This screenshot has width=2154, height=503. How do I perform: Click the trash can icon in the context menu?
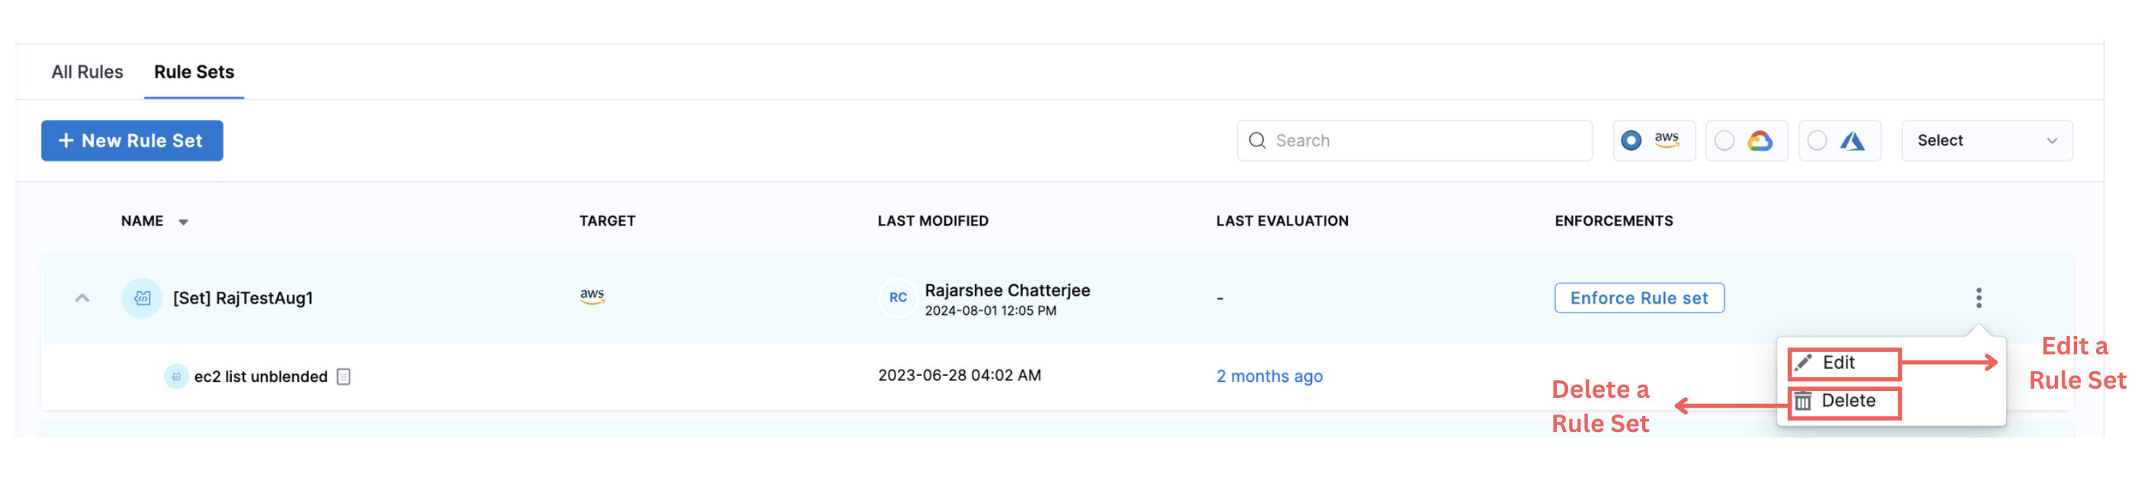1804,402
